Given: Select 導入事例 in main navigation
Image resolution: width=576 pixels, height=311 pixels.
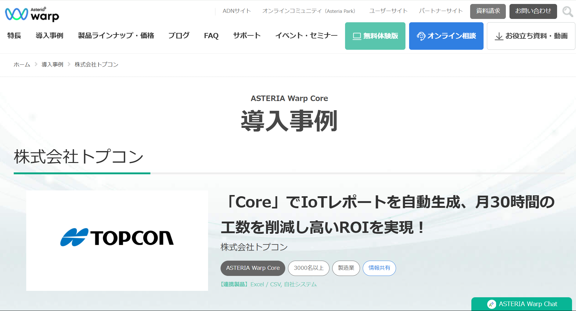Looking at the screenshot, I should [49, 36].
